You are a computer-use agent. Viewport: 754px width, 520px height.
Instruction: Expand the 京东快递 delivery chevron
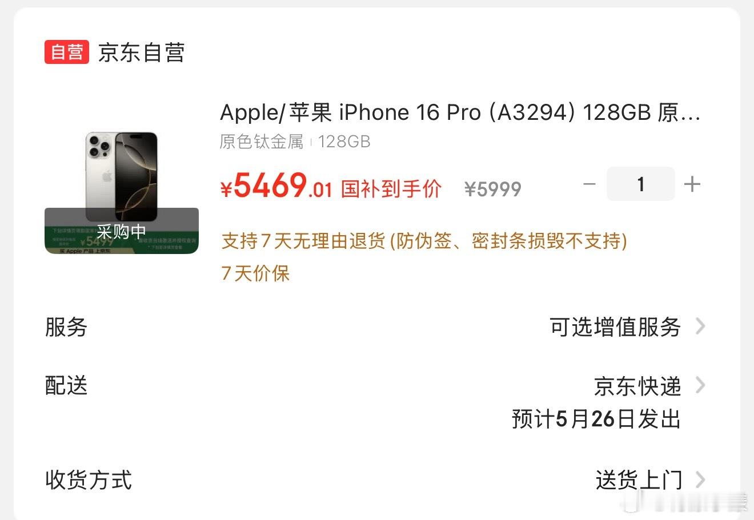click(700, 385)
